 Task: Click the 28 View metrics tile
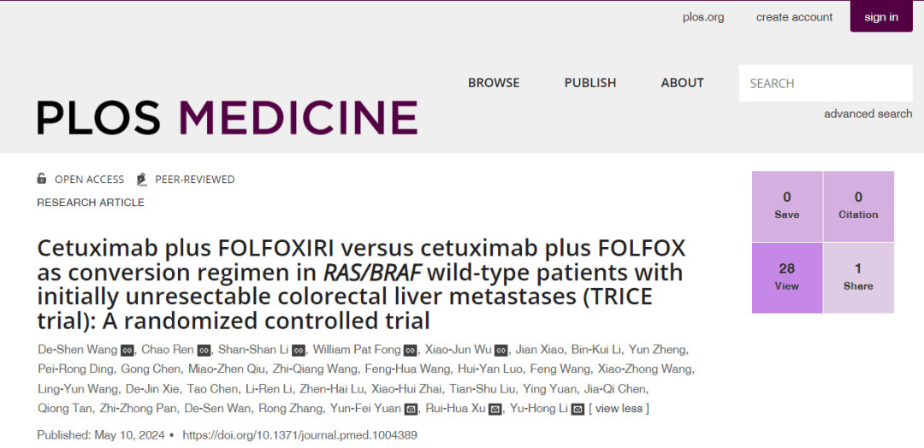[x=787, y=277]
